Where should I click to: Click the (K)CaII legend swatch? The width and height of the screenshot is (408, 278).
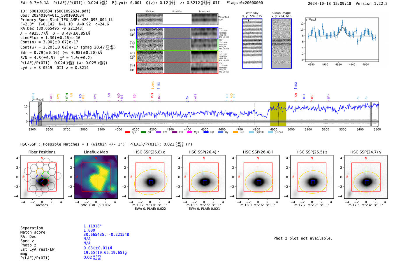point(251,132)
